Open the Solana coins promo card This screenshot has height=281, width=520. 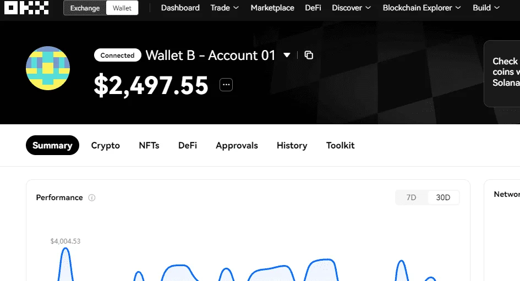[502, 74]
